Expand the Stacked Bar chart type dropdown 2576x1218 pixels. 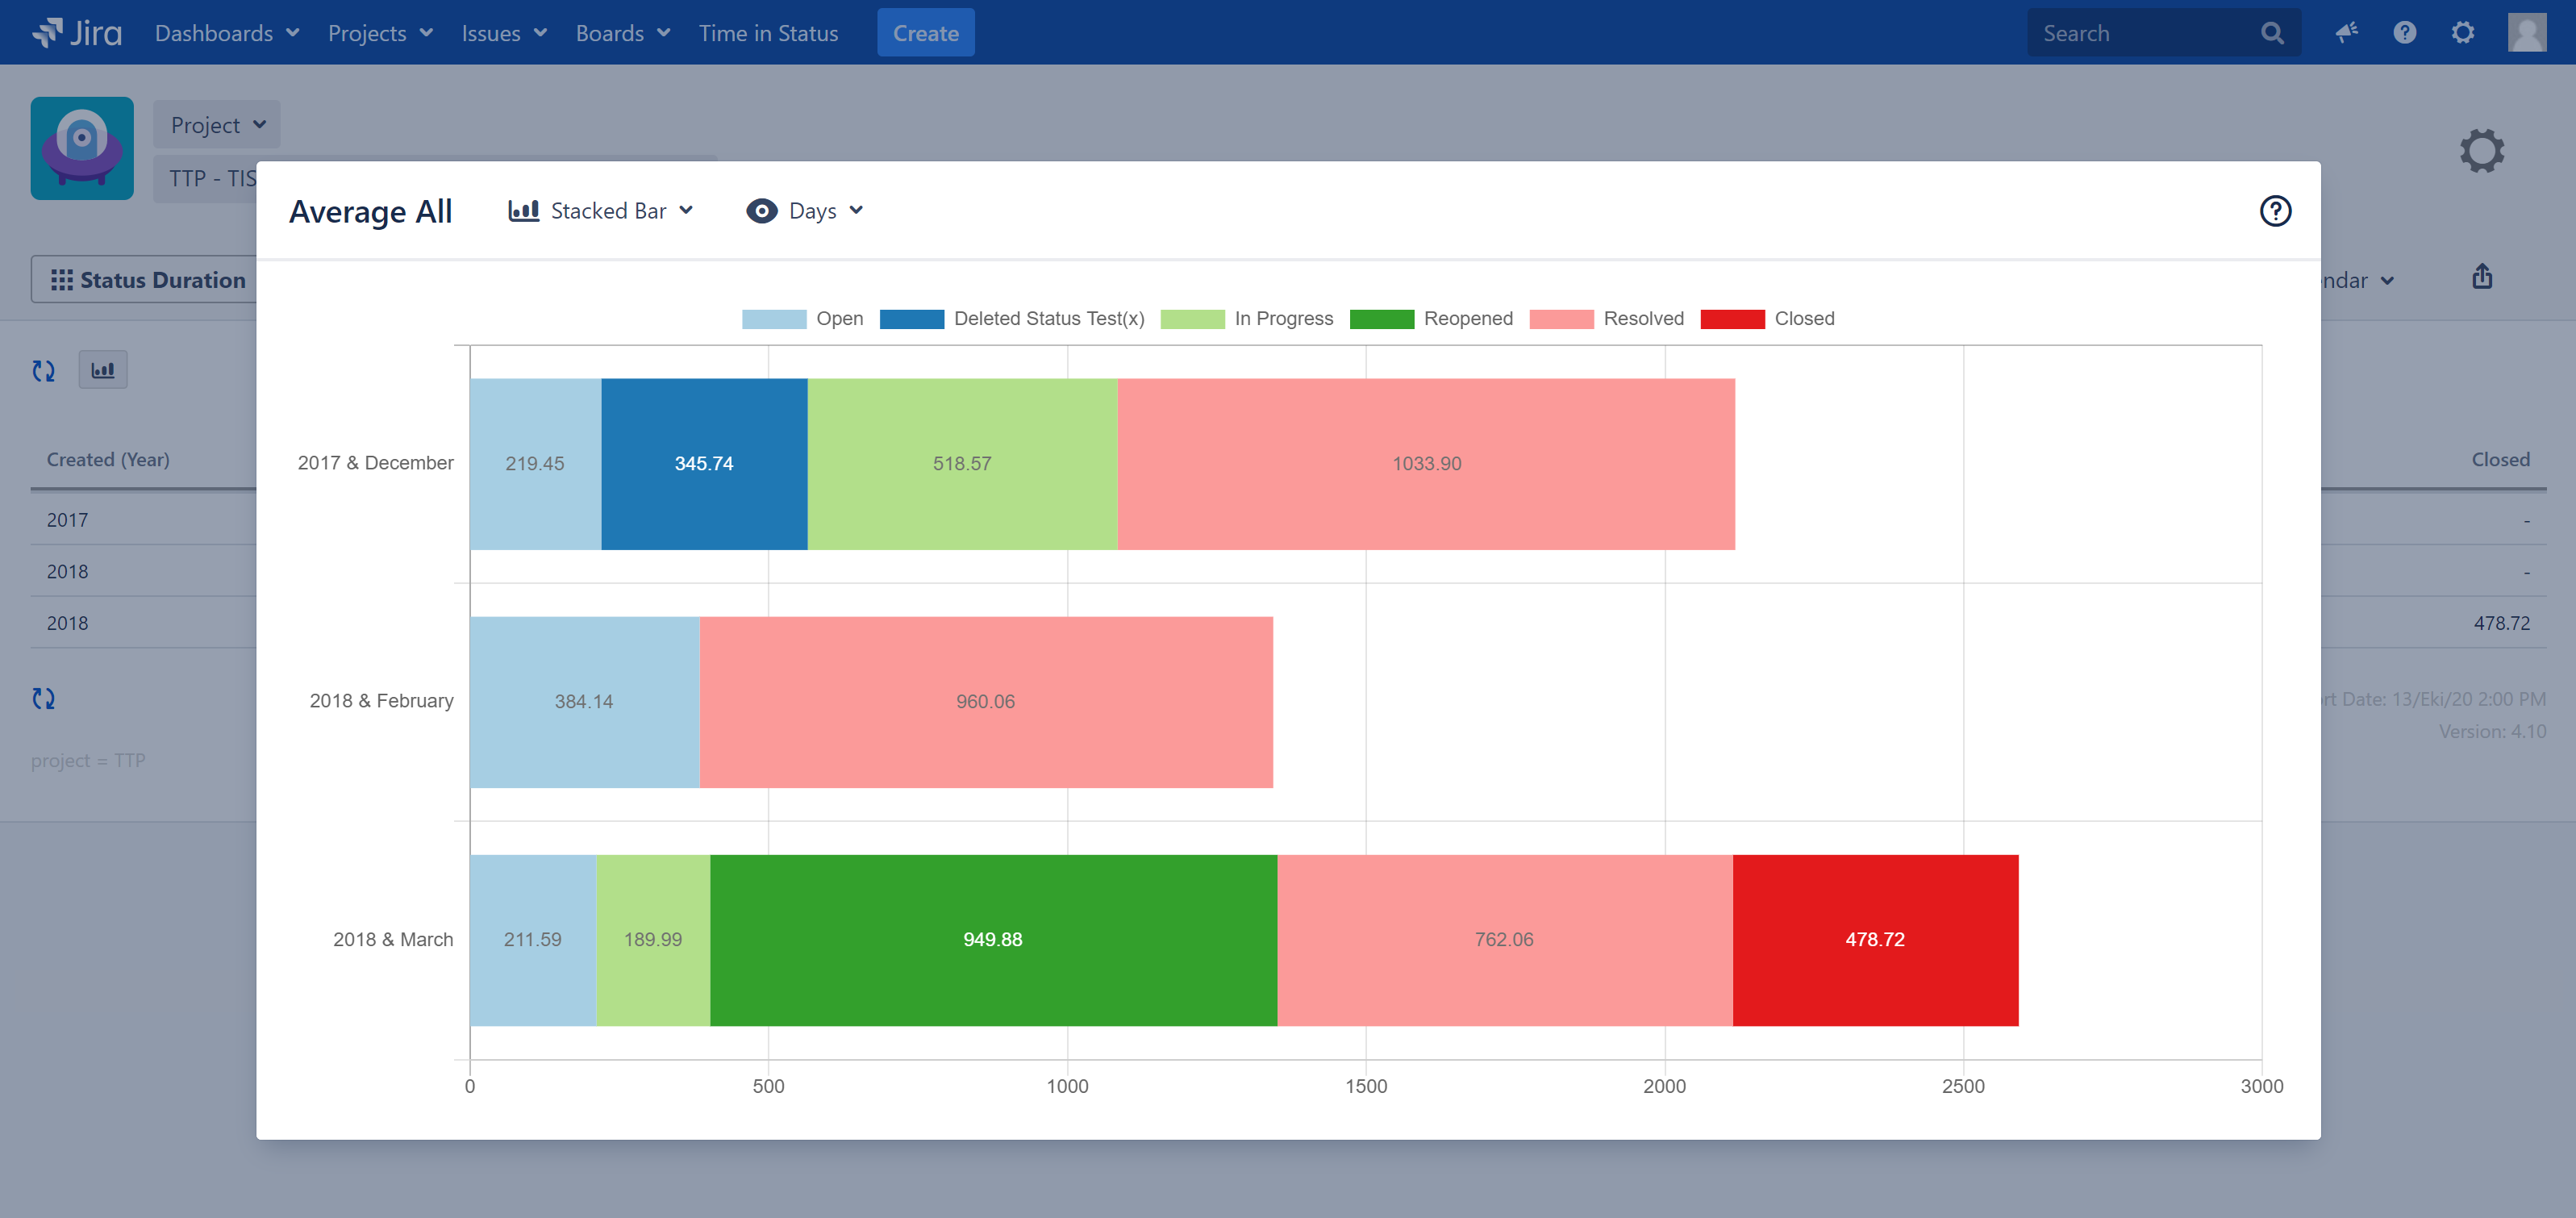point(601,211)
